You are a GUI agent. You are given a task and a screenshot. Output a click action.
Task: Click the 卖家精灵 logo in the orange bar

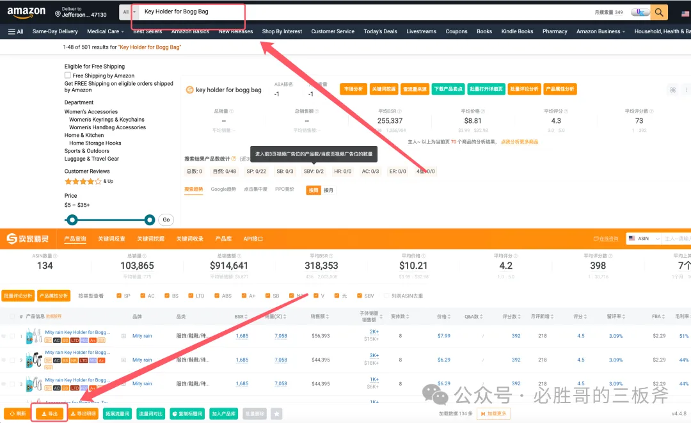click(x=28, y=239)
